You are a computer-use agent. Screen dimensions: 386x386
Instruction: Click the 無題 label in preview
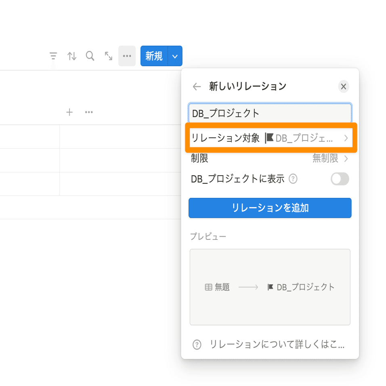pos(222,287)
